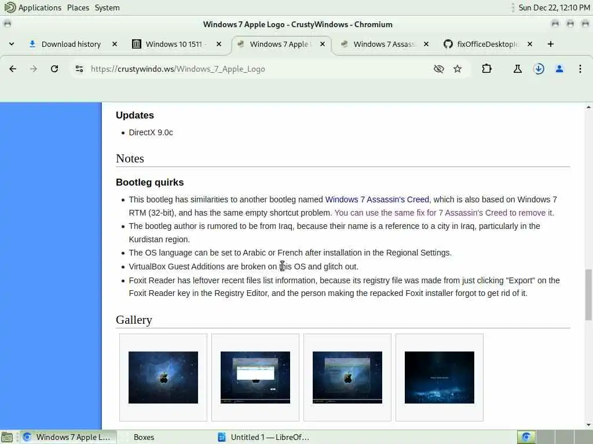This screenshot has width=593, height=444.
Task: Click the 'DirectX 9.0c' list item text
Action: pyautogui.click(x=151, y=132)
